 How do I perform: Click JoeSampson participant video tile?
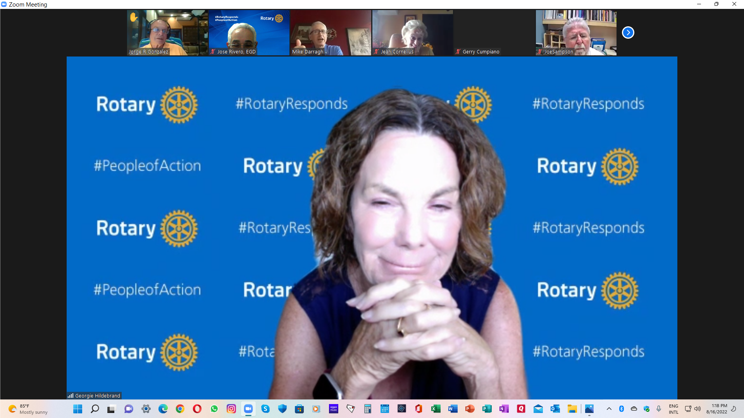(576, 33)
